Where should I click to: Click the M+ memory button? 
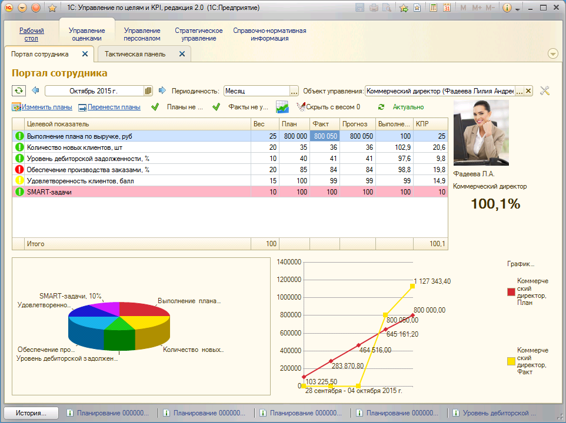point(477,8)
